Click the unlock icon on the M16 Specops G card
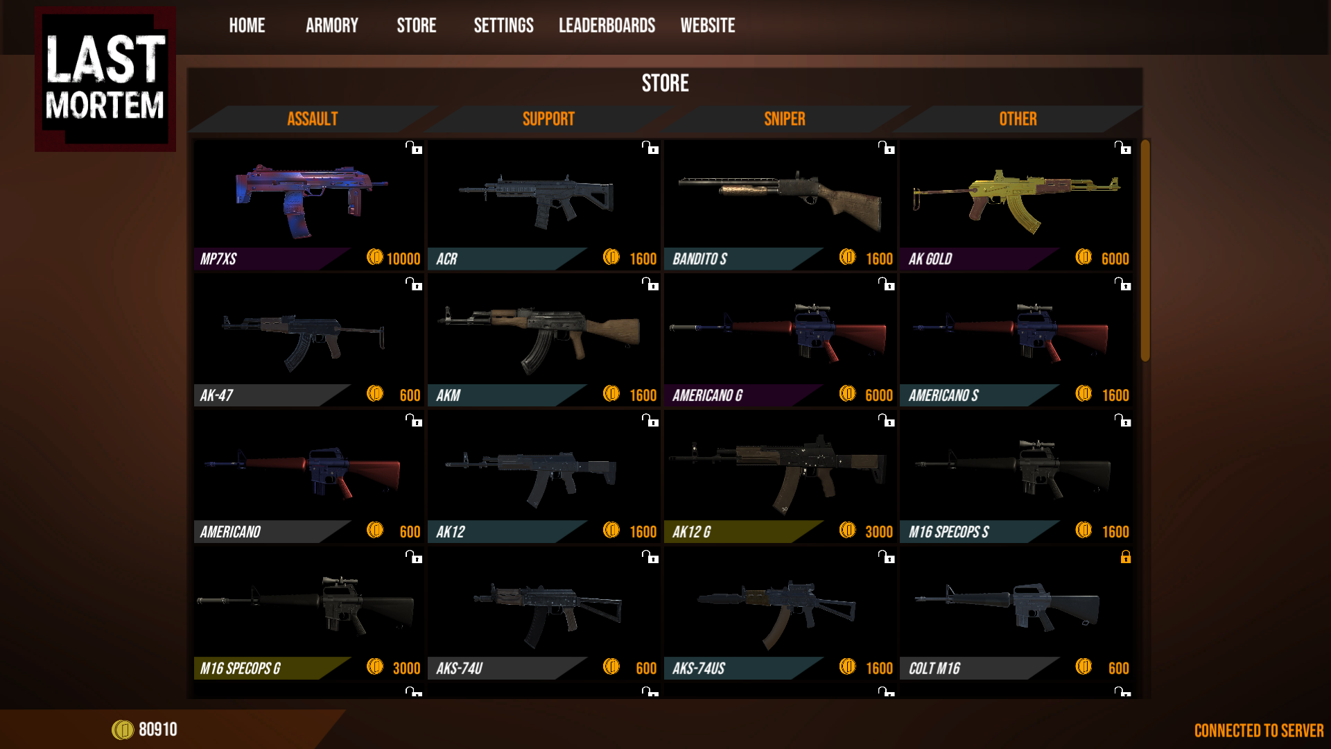The width and height of the screenshot is (1331, 749). point(414,557)
